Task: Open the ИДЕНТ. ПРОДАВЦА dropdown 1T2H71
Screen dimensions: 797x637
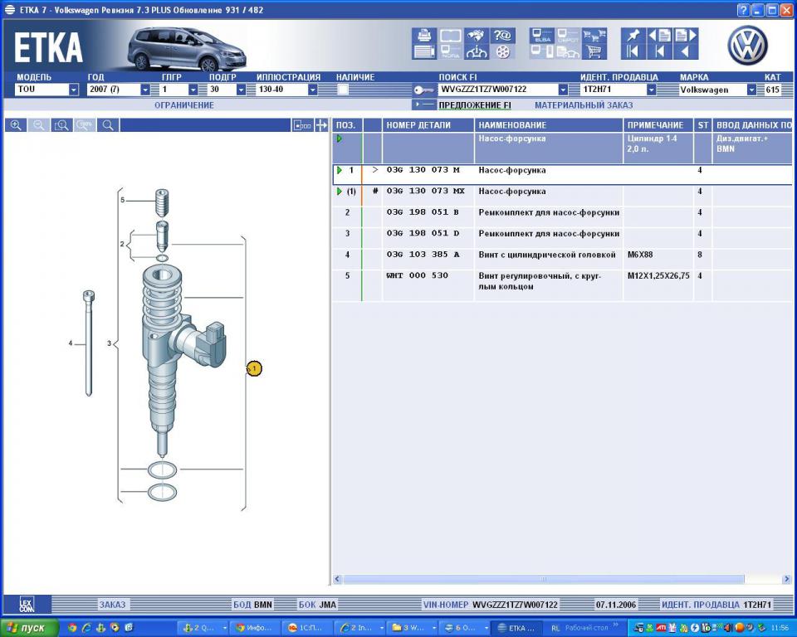Action: 651,90
